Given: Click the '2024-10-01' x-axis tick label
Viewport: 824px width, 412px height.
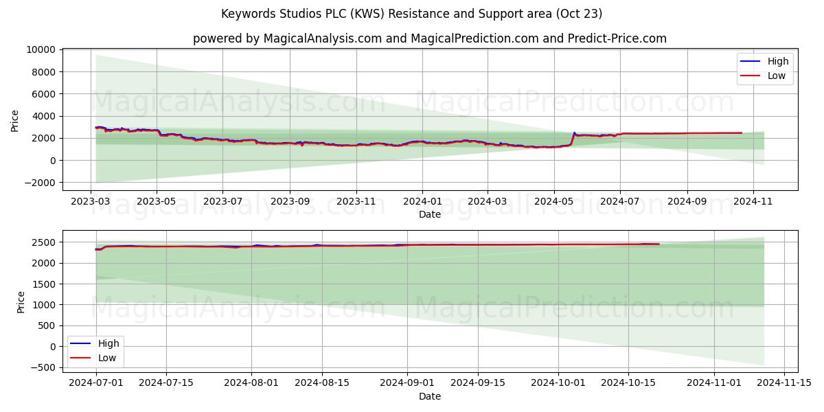Looking at the screenshot, I should pos(558,384).
